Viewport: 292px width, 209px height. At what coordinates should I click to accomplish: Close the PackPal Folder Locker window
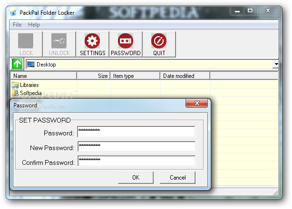(x=268, y=11)
